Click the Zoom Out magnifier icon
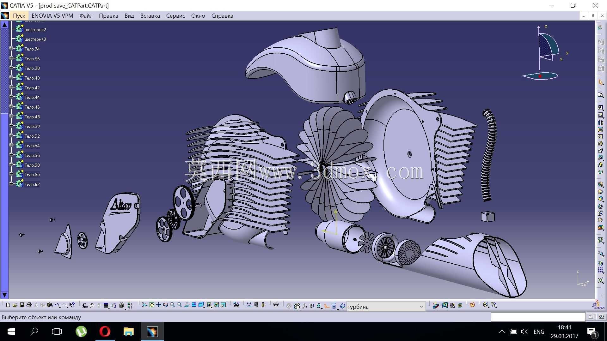 point(180,305)
